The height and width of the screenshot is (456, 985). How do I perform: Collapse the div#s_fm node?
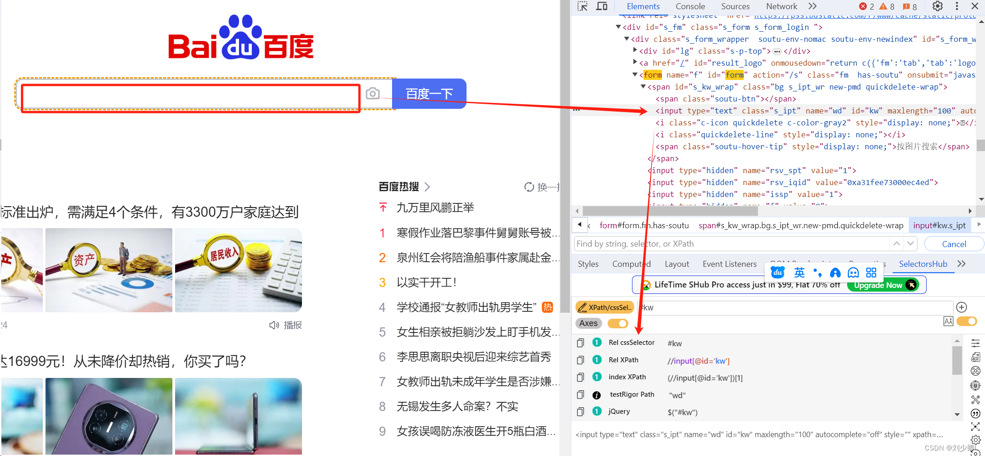click(x=619, y=27)
